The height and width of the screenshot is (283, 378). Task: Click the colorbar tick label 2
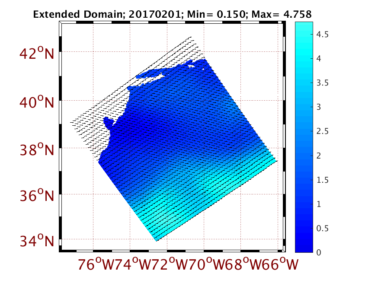pos(319,156)
